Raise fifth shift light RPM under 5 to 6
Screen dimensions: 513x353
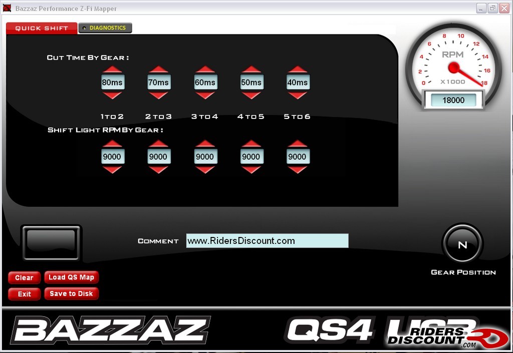pyautogui.click(x=298, y=143)
